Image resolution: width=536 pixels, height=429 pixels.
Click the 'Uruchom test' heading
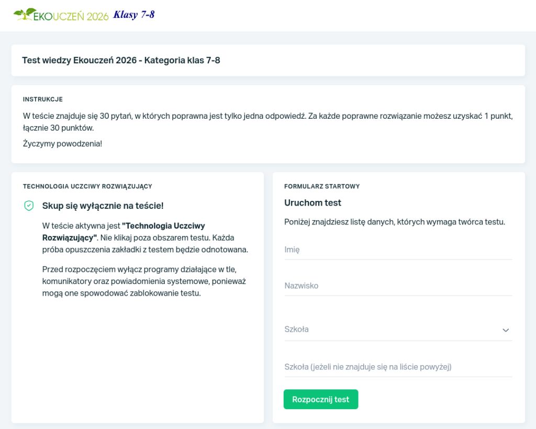click(x=312, y=202)
